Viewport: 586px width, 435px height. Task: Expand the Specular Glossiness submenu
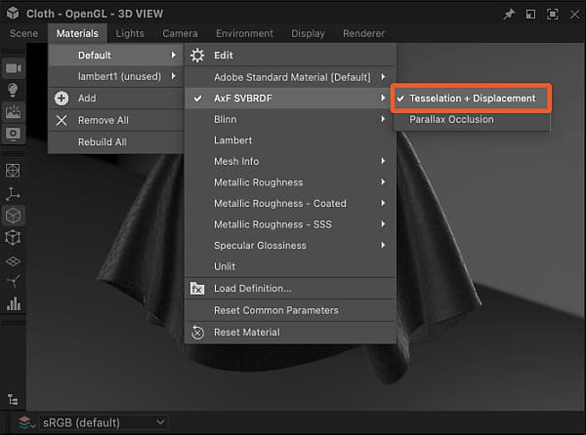pyautogui.click(x=383, y=245)
